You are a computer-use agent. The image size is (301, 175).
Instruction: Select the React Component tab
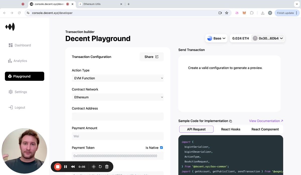(x=265, y=129)
